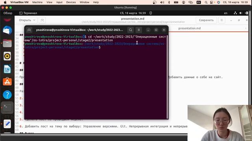Maximize the terminal window
Image resolution: width=252 pixels, height=141 pixels.
(x=156, y=30)
